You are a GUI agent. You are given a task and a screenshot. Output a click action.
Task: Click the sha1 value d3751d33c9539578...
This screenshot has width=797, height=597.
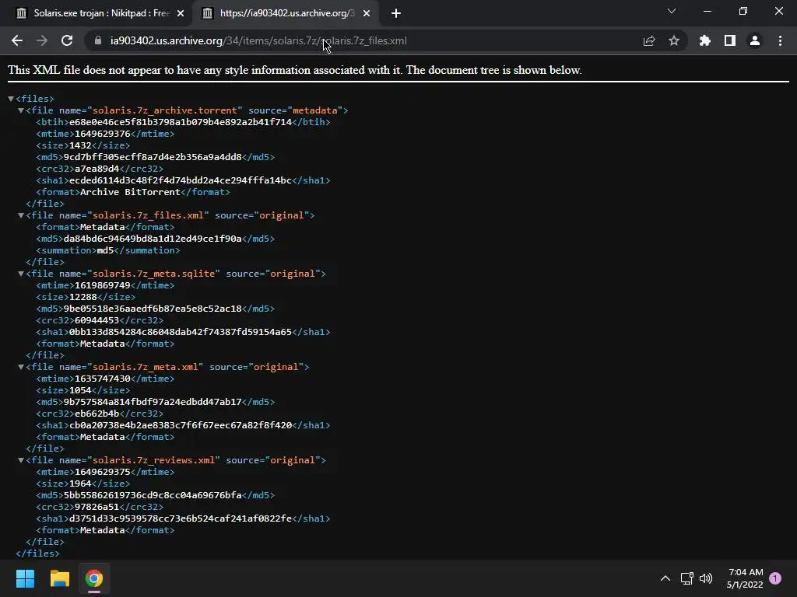point(181,518)
